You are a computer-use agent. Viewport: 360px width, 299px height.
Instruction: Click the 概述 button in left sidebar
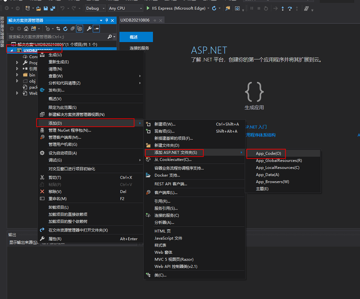pos(134,37)
